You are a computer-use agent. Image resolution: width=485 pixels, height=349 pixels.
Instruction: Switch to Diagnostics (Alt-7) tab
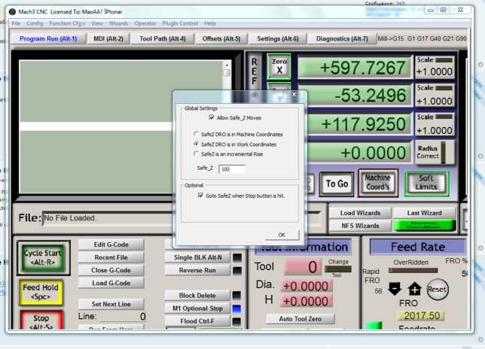point(342,39)
